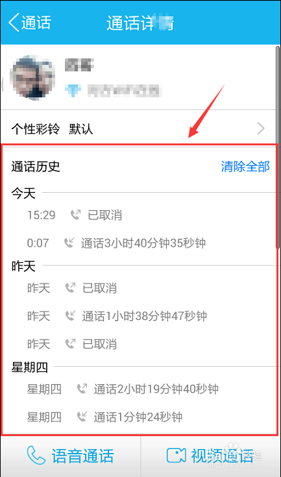Tap the back arrow next to 通话

14,22
